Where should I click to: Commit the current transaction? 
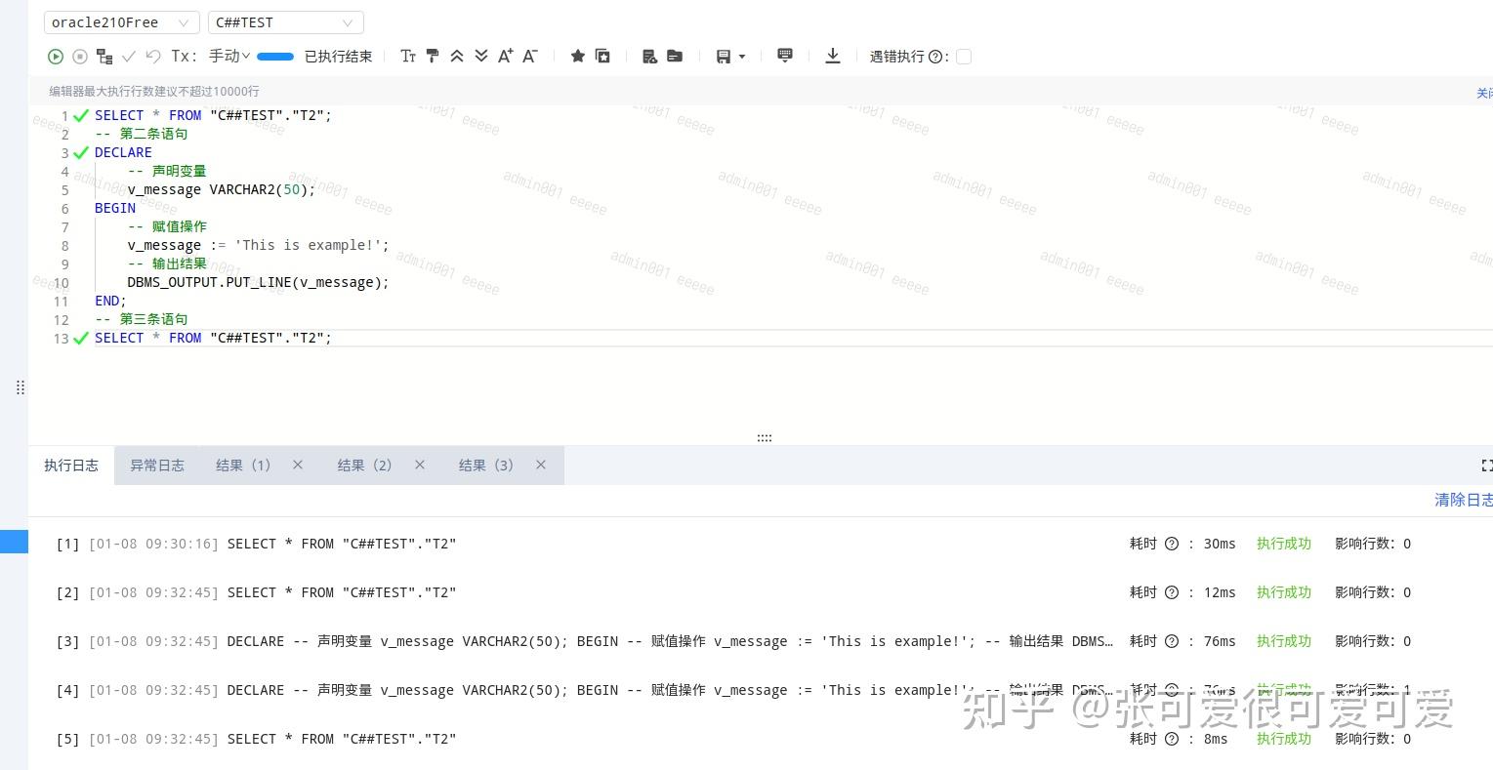tap(129, 57)
